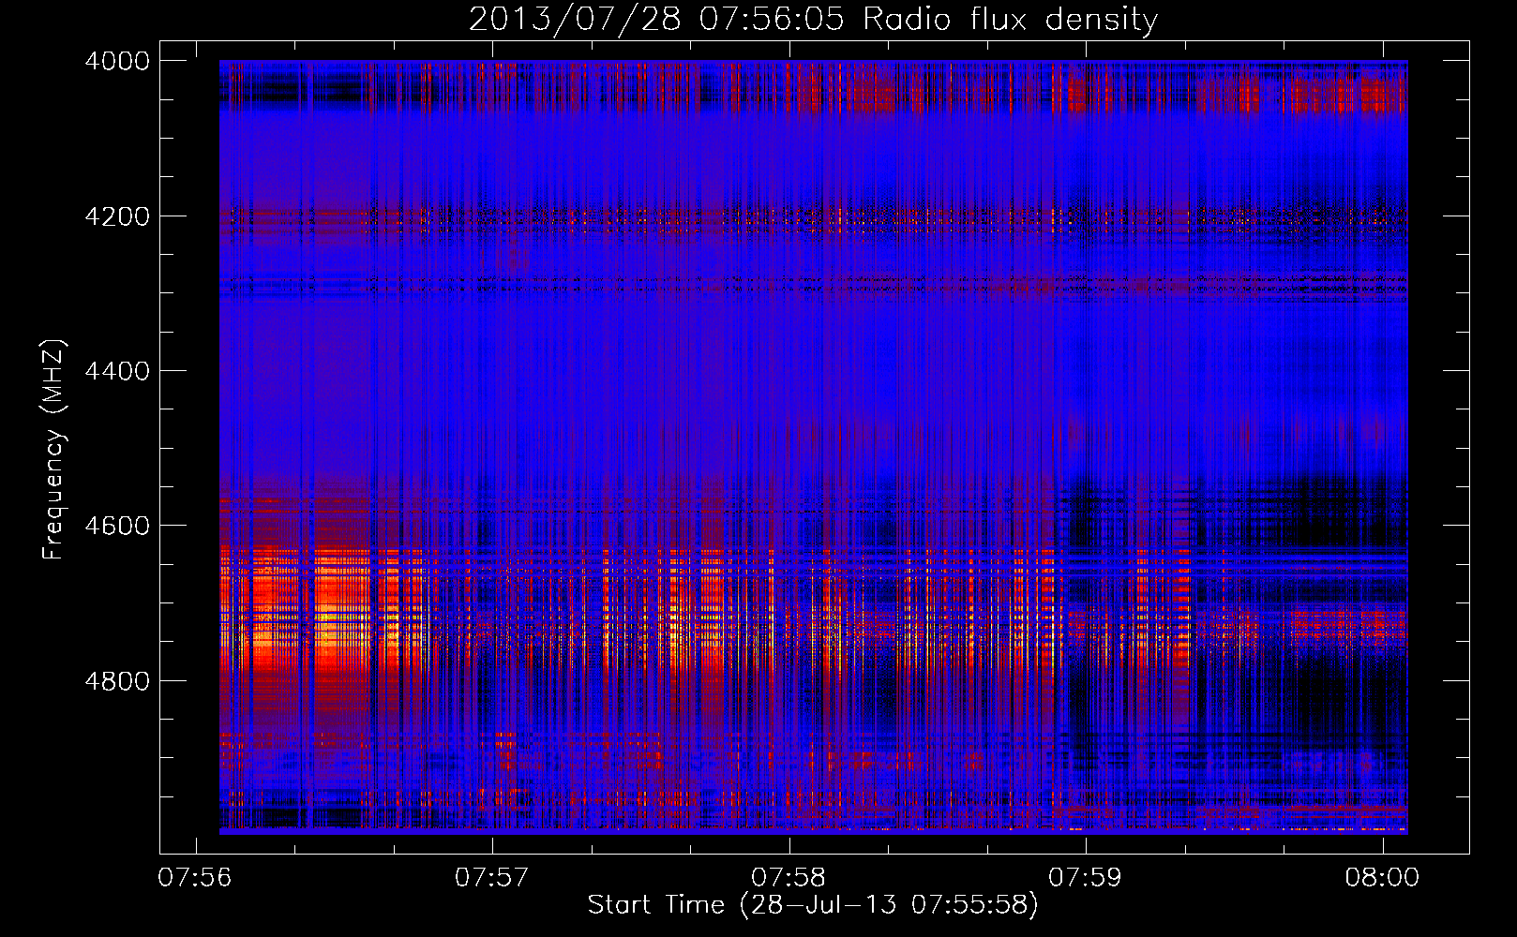1517x937 pixels.
Task: Click the plot title "2013/07/28 07:56:05 Radio flux density"
Action: tap(813, 20)
